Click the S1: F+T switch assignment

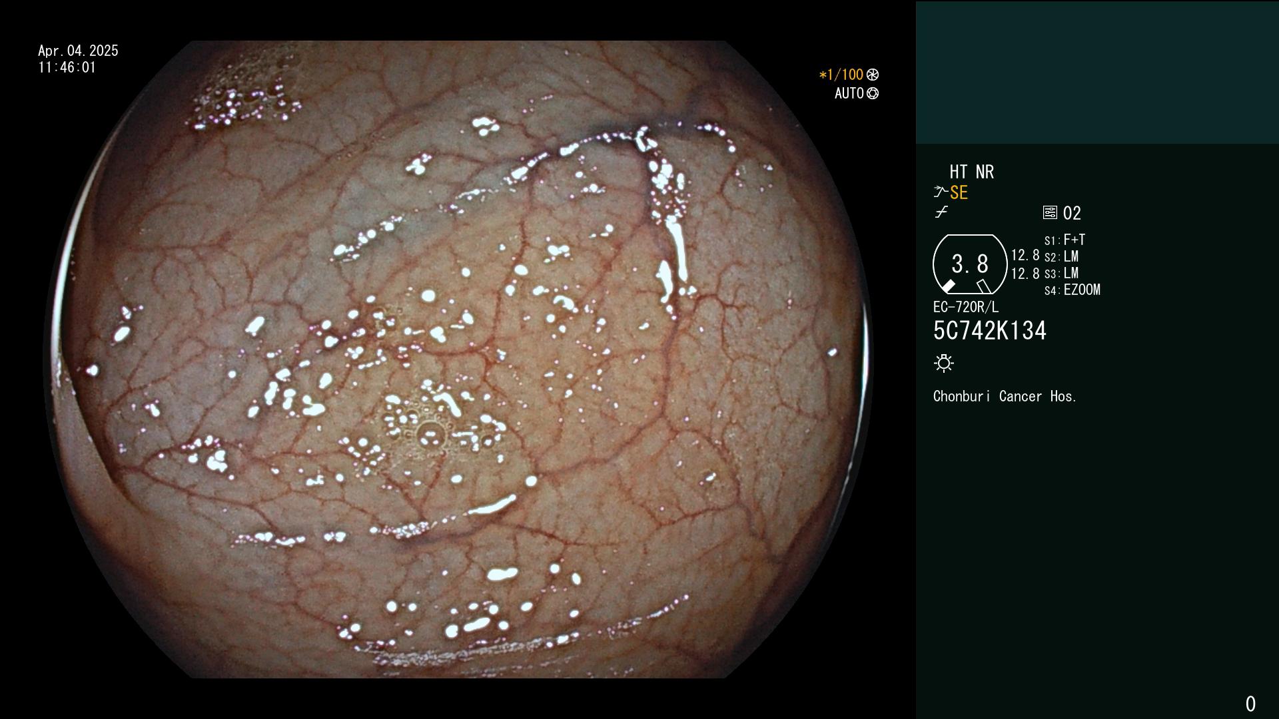click(1065, 240)
